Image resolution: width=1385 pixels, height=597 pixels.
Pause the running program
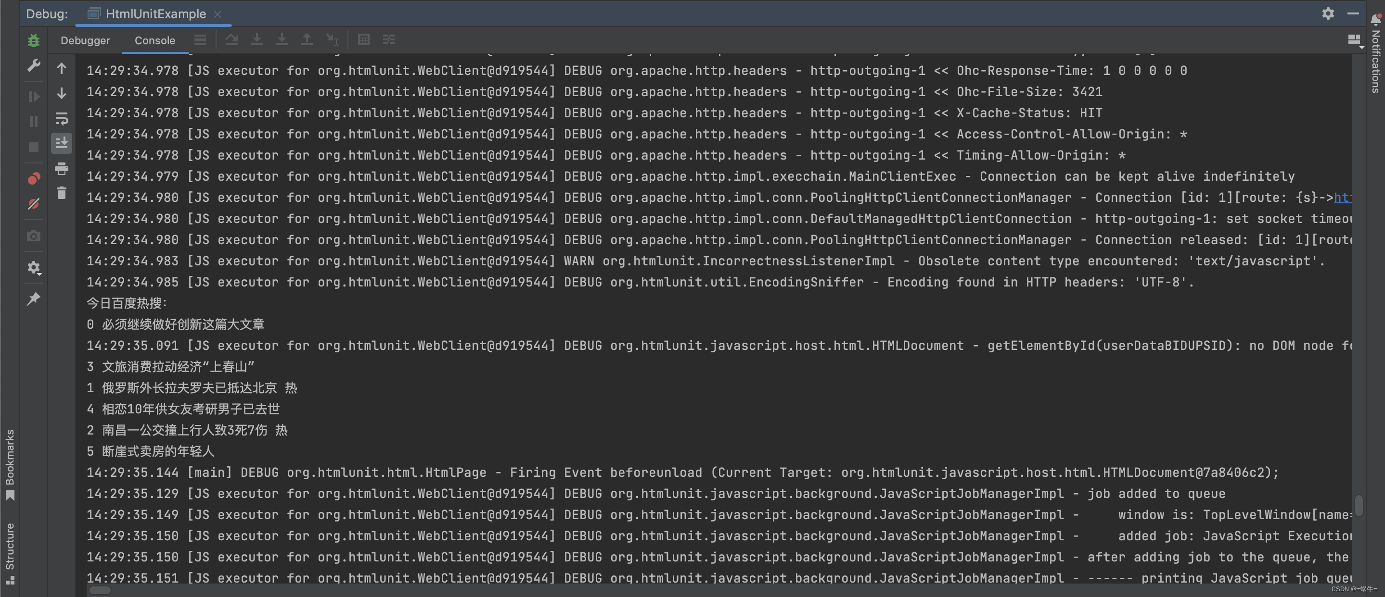pyautogui.click(x=33, y=122)
